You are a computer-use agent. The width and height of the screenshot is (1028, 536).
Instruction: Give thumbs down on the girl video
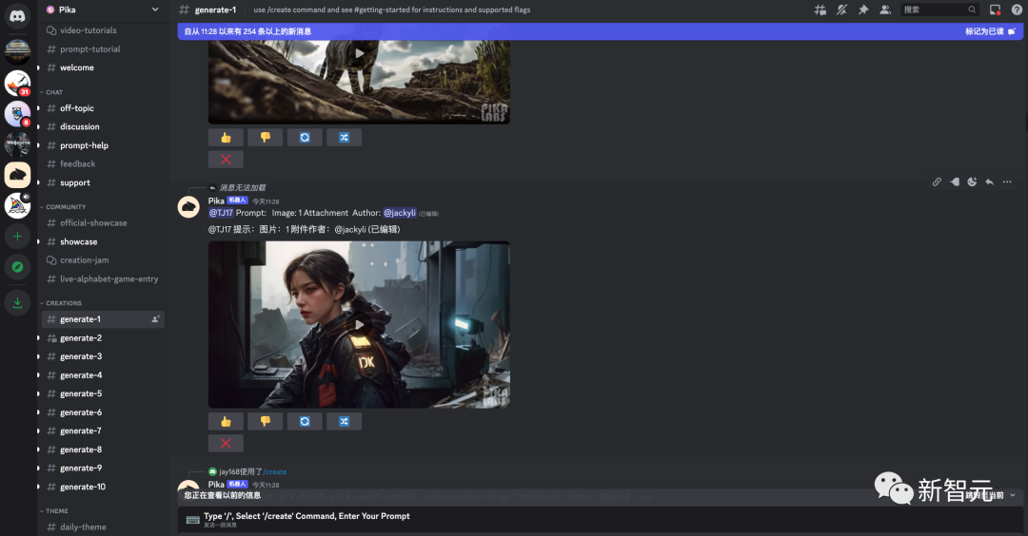(x=265, y=421)
